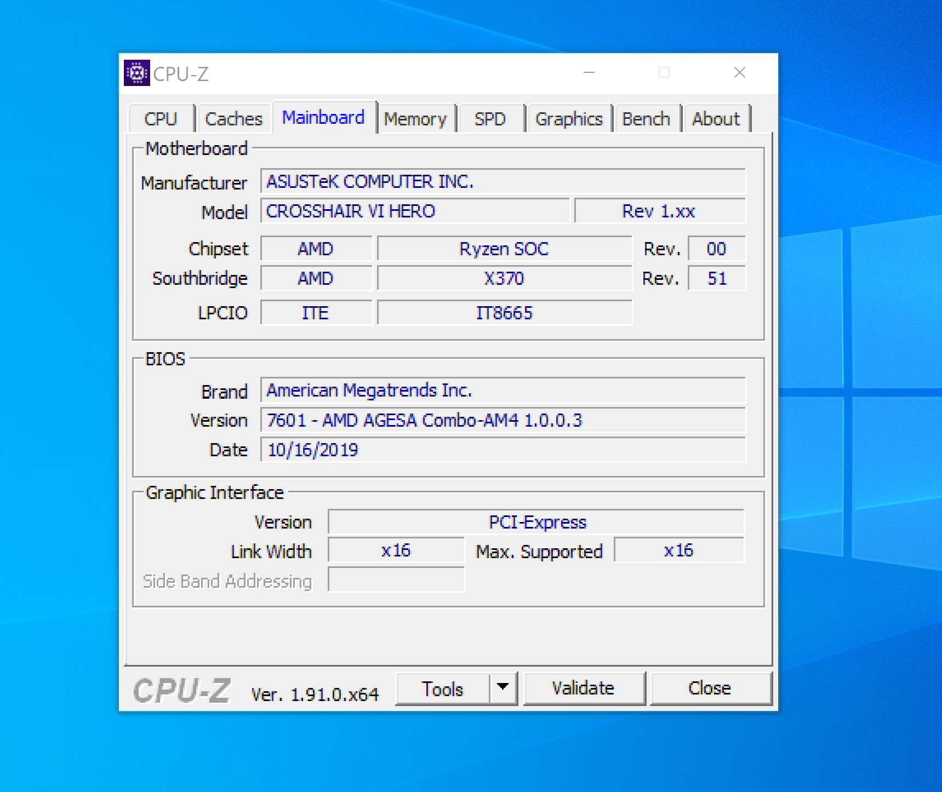
Task: Open the Graphics tab
Action: point(569,119)
